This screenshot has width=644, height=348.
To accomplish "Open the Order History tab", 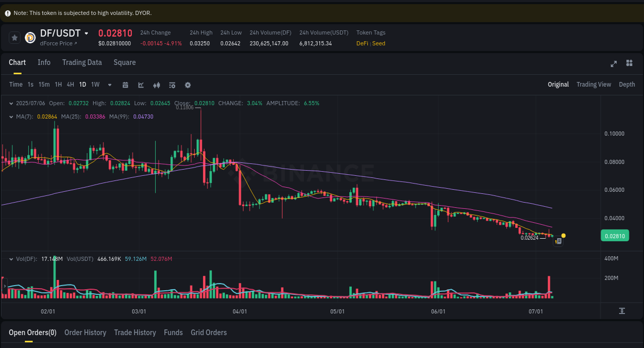I will (85, 333).
